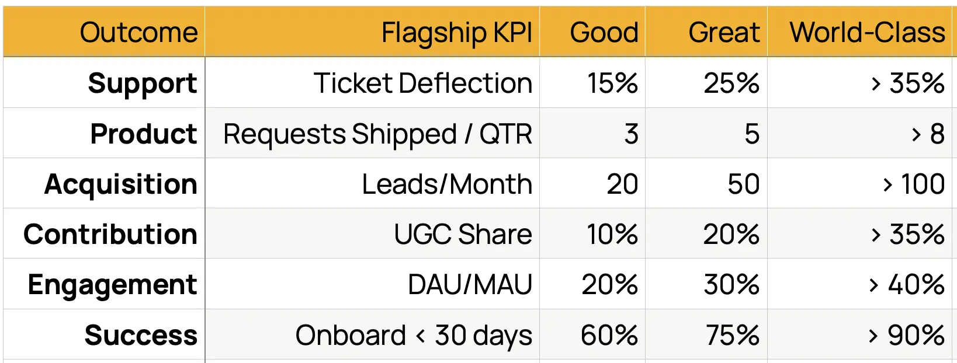Select the Success row label
This screenshot has width=957, height=363.
click(104, 334)
